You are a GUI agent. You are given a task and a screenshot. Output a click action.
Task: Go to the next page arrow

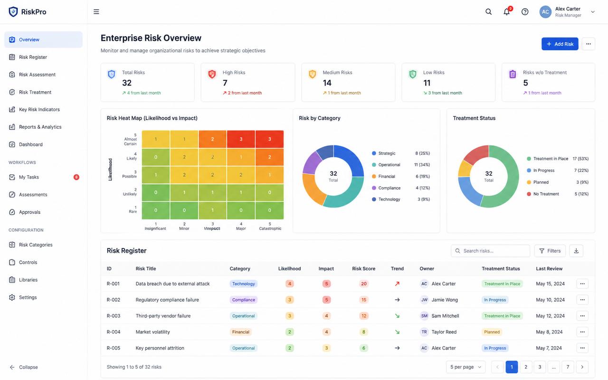point(582,367)
